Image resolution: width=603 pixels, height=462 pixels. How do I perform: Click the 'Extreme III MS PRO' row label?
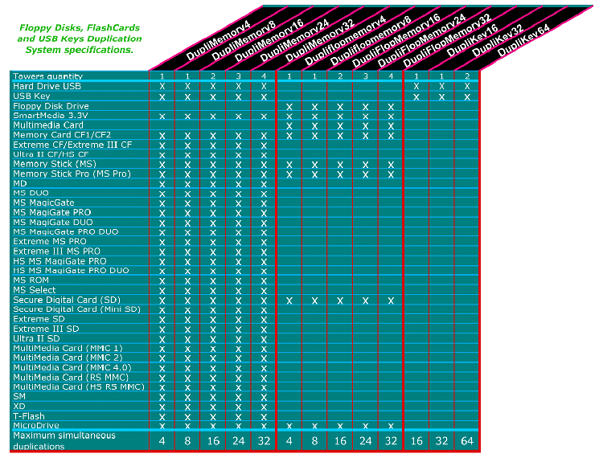coord(56,251)
